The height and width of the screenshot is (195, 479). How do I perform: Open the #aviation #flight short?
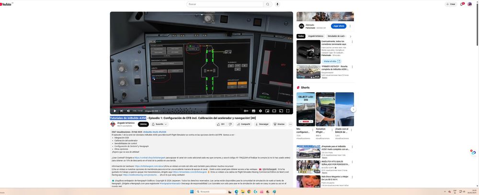(x=325, y=109)
